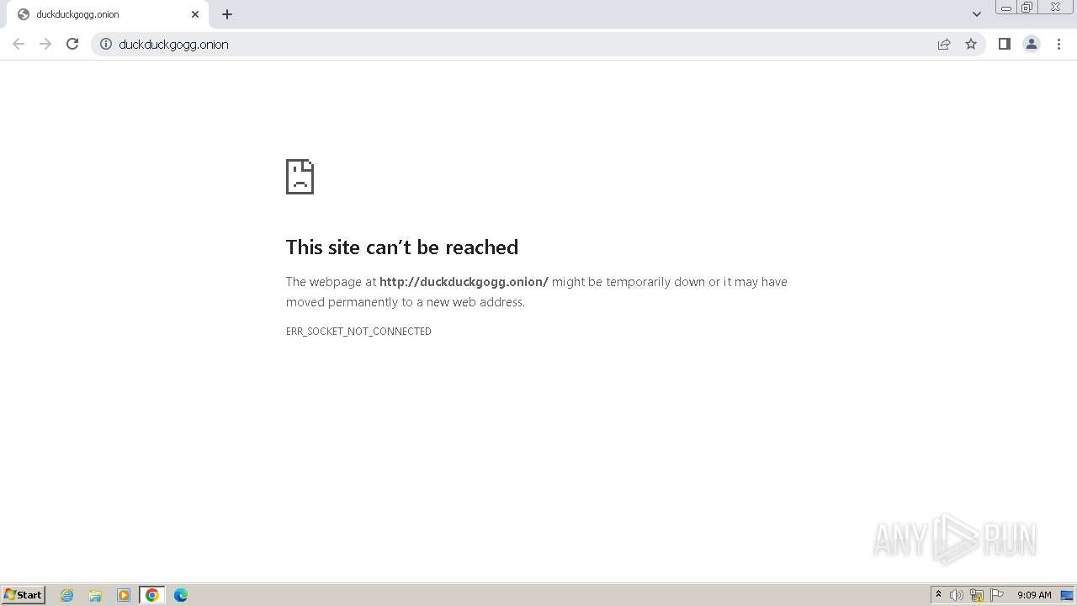The width and height of the screenshot is (1077, 606).
Task: Share this page icon
Action: click(944, 44)
